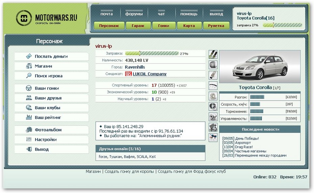The width and height of the screenshot is (314, 193).
Task: Switch to the Карта tab
Action: [x=189, y=26]
